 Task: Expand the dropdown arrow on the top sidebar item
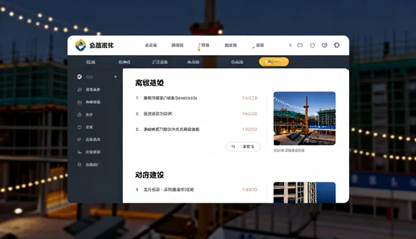pyautogui.click(x=116, y=77)
